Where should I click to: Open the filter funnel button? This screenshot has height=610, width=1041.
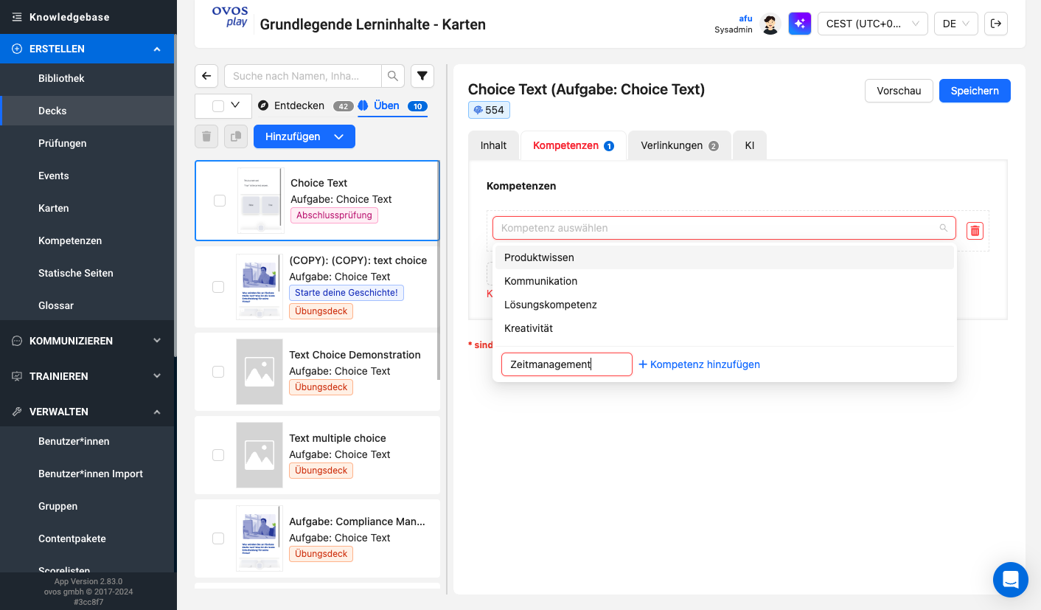(x=422, y=76)
